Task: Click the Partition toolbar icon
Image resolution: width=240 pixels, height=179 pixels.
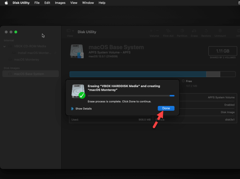Action: [x=182, y=31]
